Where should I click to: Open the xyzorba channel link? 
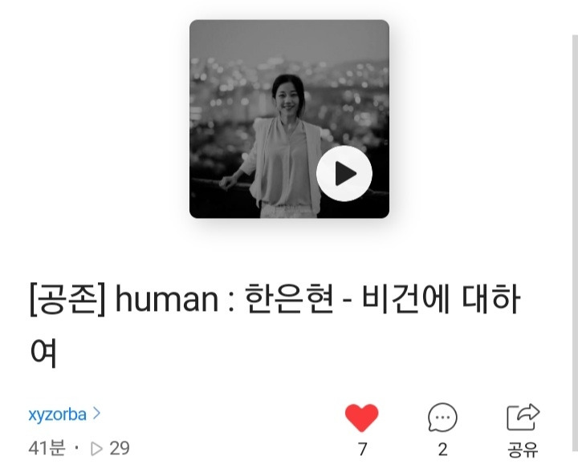click(58, 414)
